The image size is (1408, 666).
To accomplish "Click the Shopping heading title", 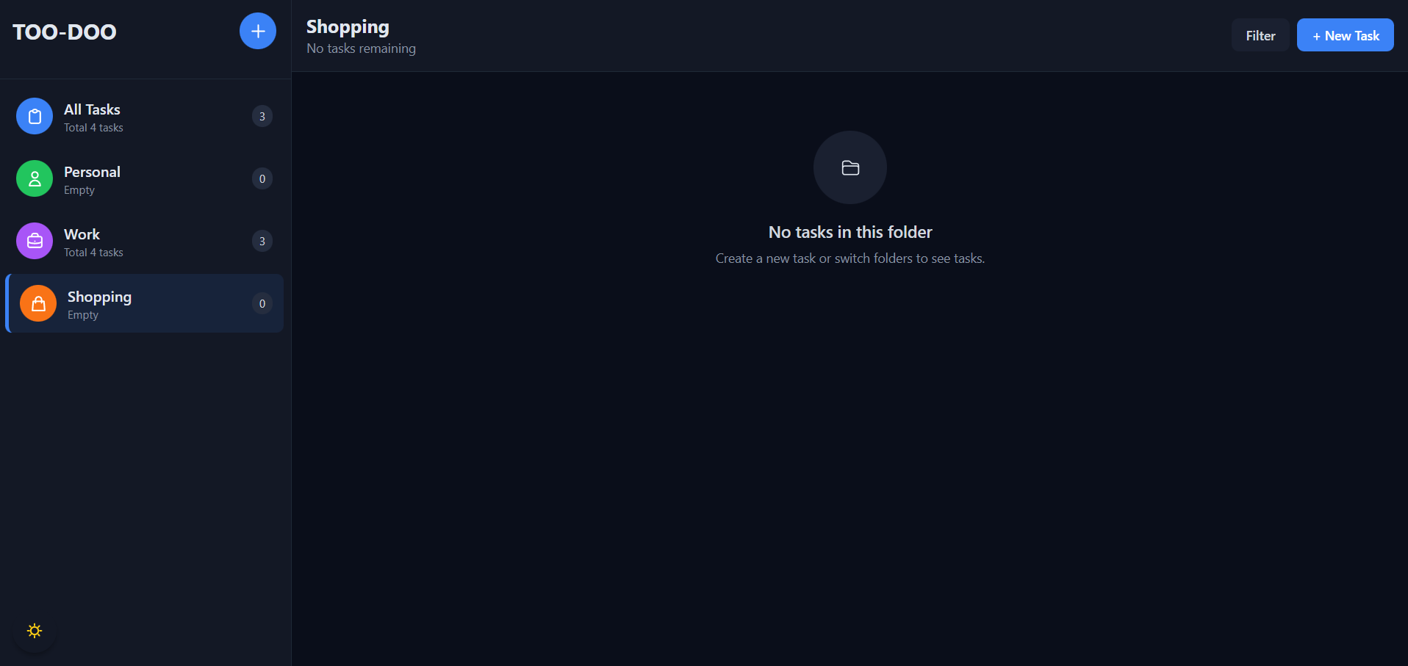I will [x=348, y=27].
